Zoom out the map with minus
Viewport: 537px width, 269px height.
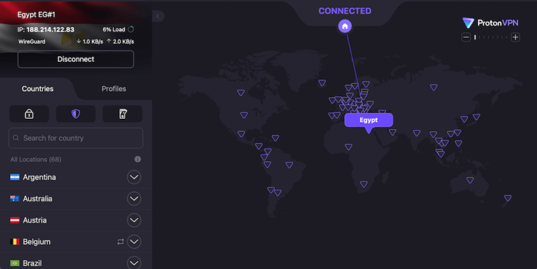(x=466, y=38)
